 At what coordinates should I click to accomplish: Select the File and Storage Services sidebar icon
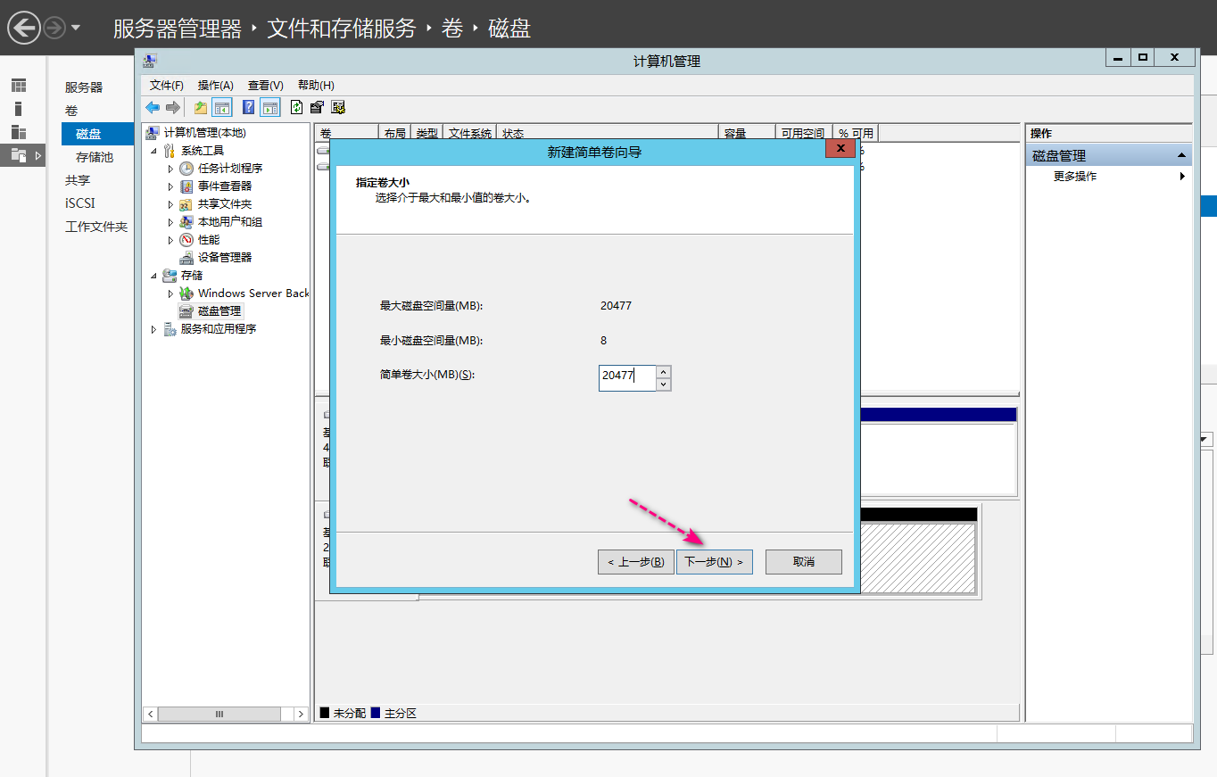point(19,155)
